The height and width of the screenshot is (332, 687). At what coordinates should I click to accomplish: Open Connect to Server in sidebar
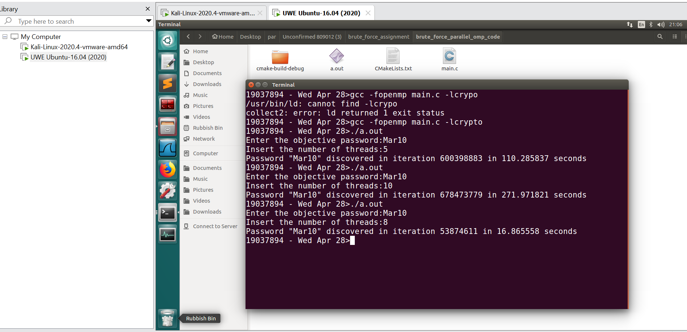click(x=215, y=226)
